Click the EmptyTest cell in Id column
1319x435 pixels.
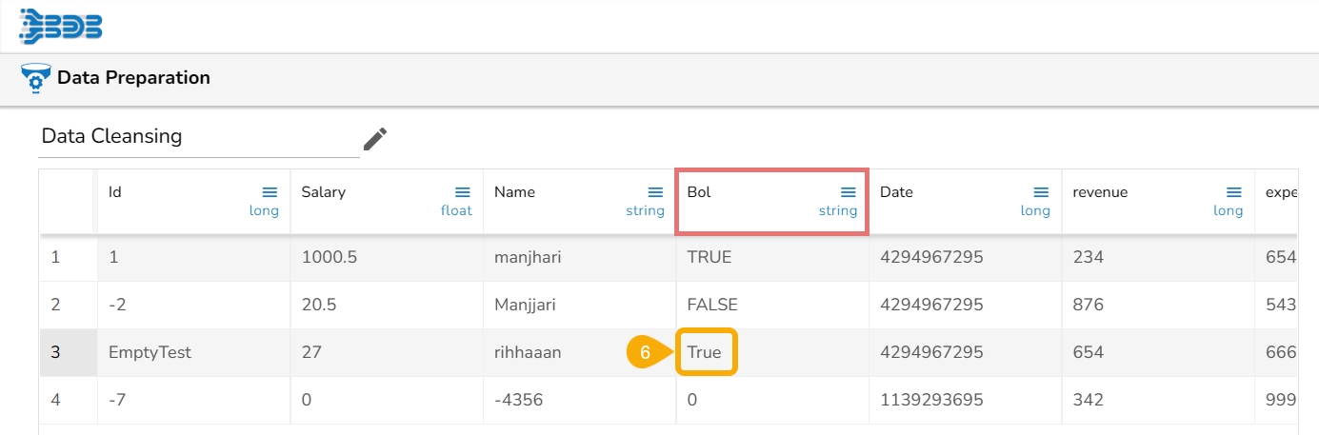[x=150, y=352]
